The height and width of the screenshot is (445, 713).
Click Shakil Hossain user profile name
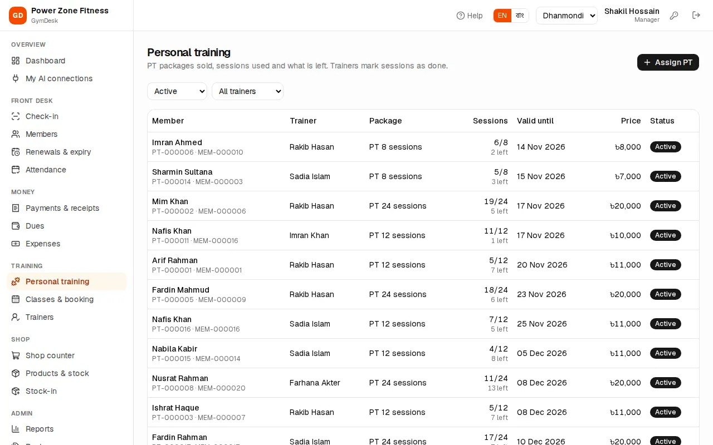click(x=632, y=11)
